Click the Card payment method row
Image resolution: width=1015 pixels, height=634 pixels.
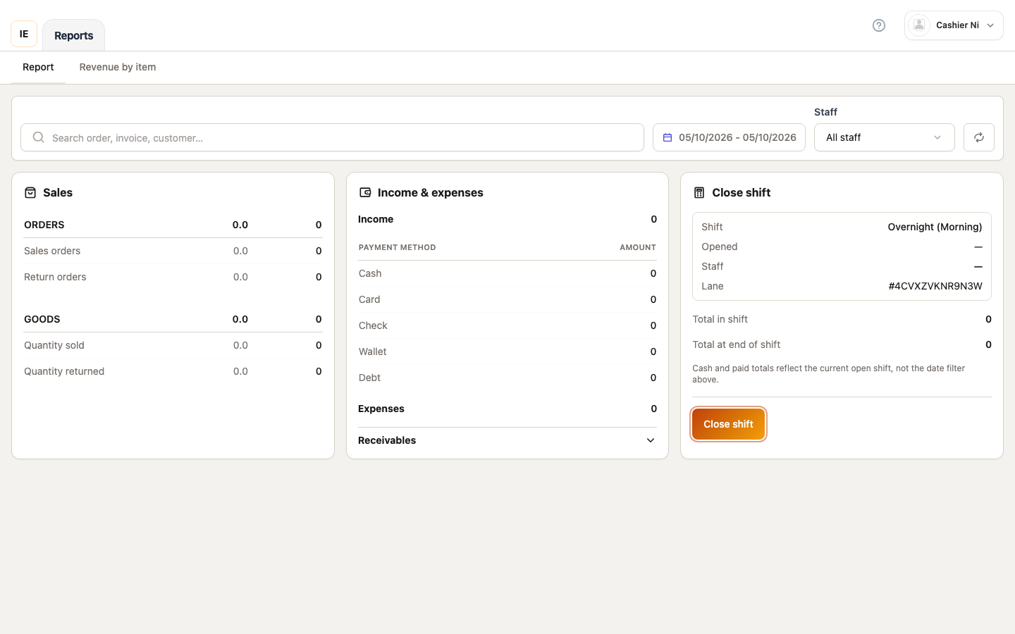click(x=508, y=299)
